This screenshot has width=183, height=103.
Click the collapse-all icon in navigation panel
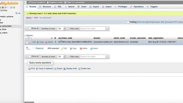click(17, 13)
